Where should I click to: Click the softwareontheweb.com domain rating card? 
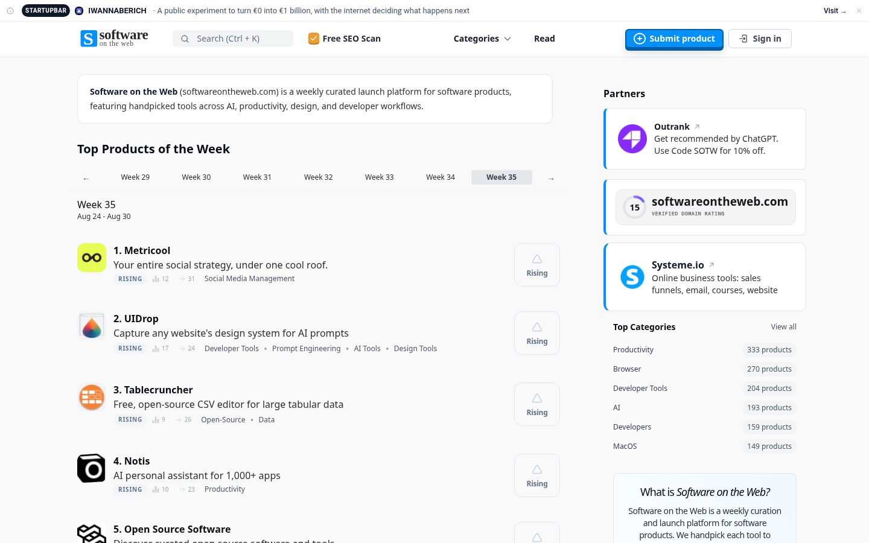point(705,207)
